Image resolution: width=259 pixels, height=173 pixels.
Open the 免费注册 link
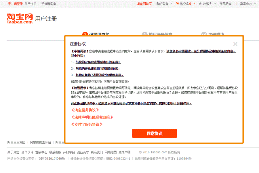coord(31,4)
